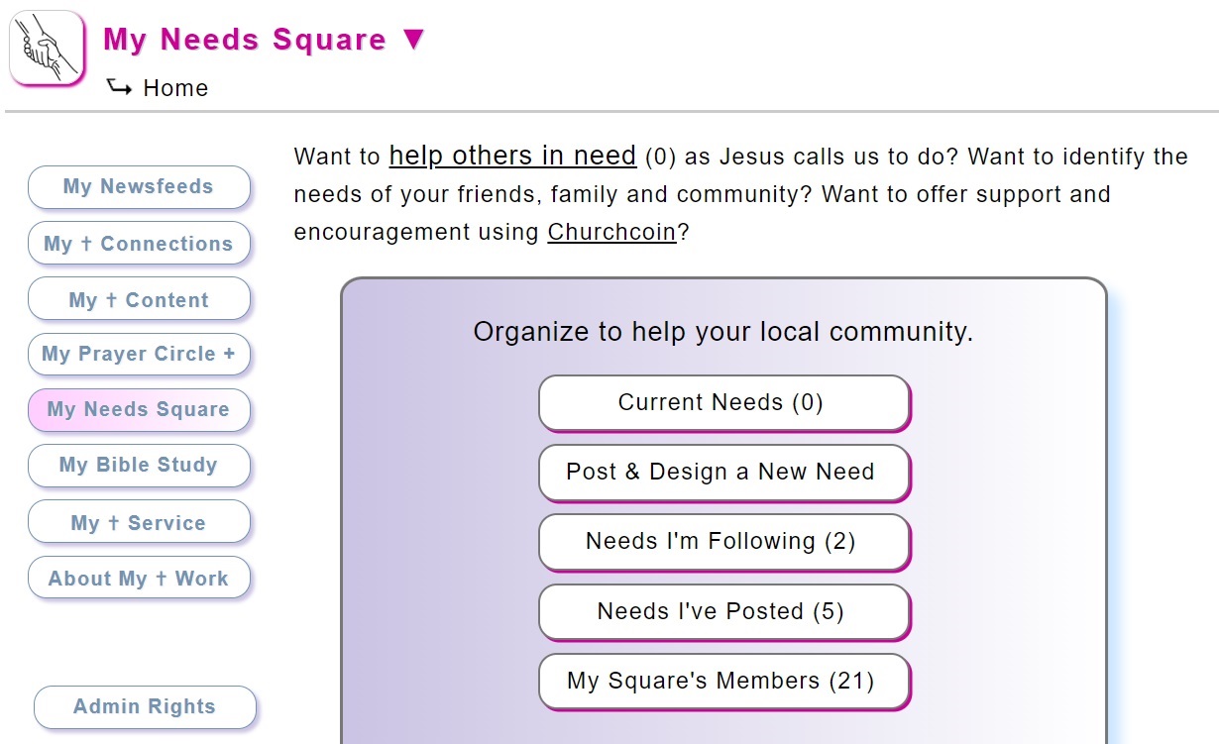
Task: Select highlighted My Needs Square sidebar item
Action: (x=139, y=410)
